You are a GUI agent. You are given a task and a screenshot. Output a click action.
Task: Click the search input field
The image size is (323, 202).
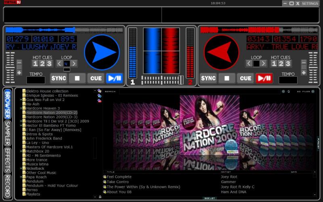(199, 91)
